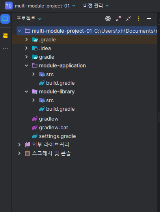Expand src under module-library

(33, 100)
